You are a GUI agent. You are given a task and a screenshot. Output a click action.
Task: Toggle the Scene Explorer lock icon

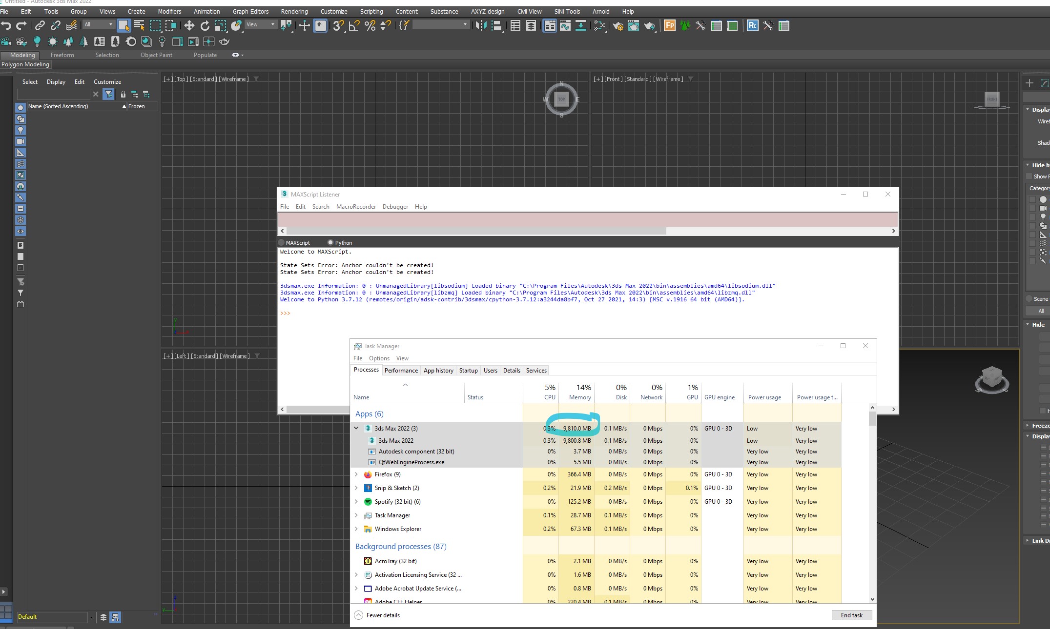coord(123,94)
